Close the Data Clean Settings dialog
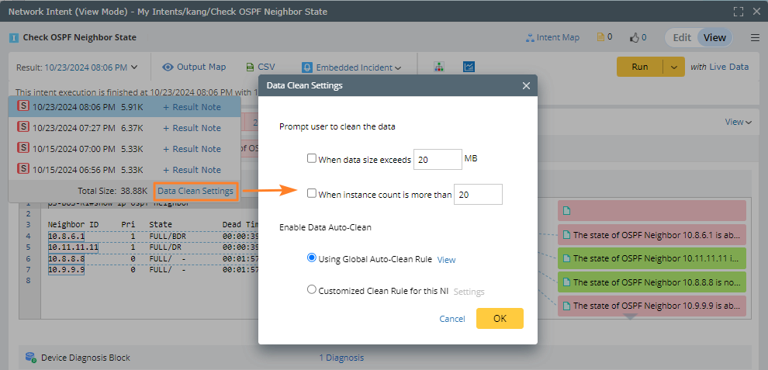This screenshot has width=768, height=370. pyautogui.click(x=526, y=85)
